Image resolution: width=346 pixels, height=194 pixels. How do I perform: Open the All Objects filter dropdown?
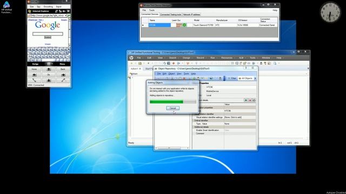(x=255, y=78)
